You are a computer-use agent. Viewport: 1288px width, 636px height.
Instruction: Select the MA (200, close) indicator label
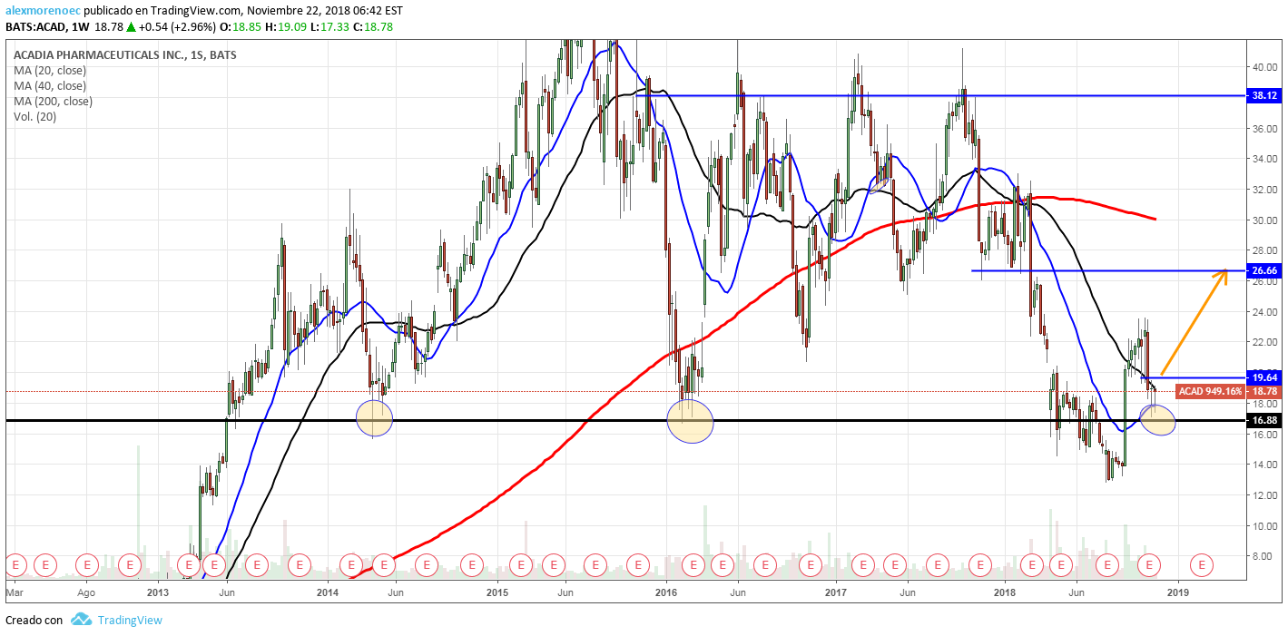53,101
